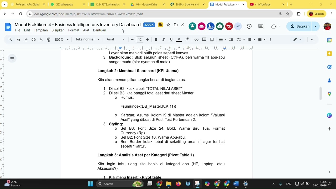Start a Meet video call
This screenshot has width=336, height=189.
click(x=276, y=26)
